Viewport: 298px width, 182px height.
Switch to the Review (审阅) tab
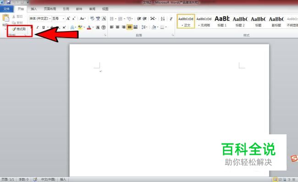92,9
